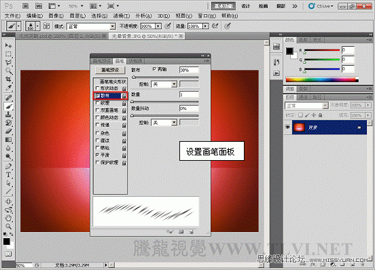Select the Lasso tool in toolbox

pos(8,62)
